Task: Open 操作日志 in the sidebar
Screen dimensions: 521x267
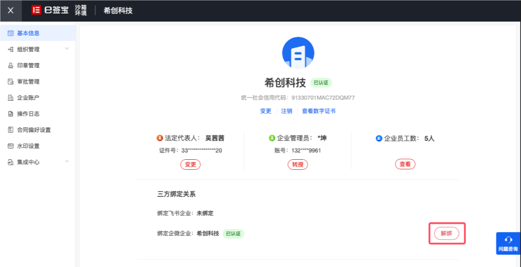Action: 37,114
